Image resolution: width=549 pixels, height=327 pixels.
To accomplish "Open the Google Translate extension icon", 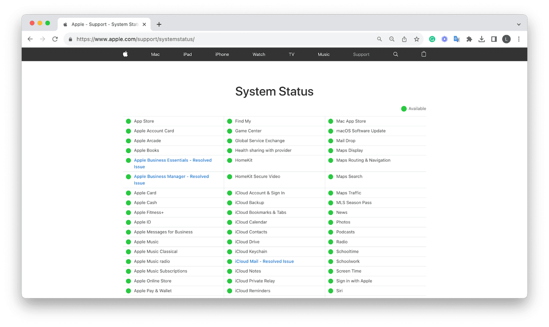I will [456, 39].
